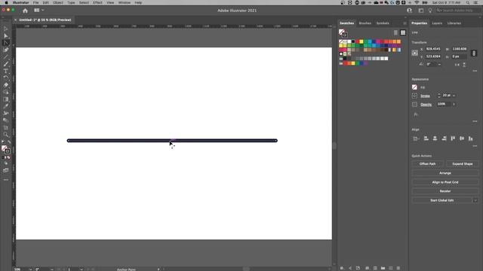Viewport: 483px width, 271px height.
Task: Open the Swatches panel flyout menu
Action: coord(405,23)
